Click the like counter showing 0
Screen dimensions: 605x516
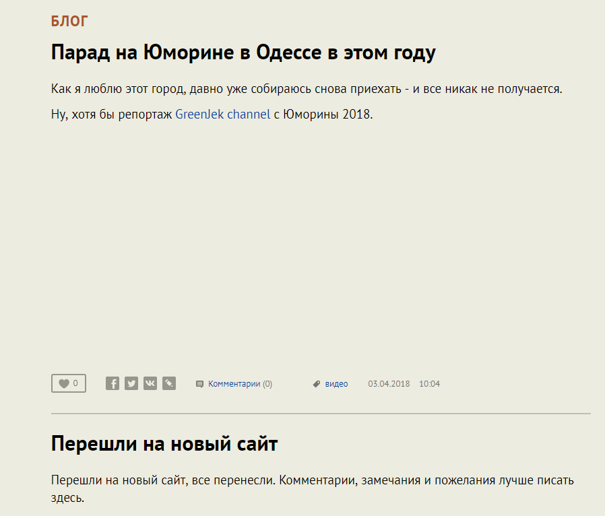pos(75,383)
